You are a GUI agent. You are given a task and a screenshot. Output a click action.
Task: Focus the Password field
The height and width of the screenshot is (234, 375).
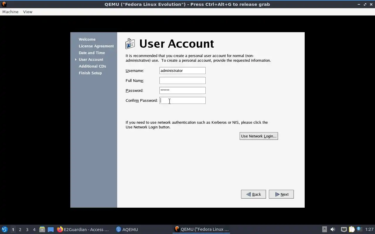click(x=182, y=90)
